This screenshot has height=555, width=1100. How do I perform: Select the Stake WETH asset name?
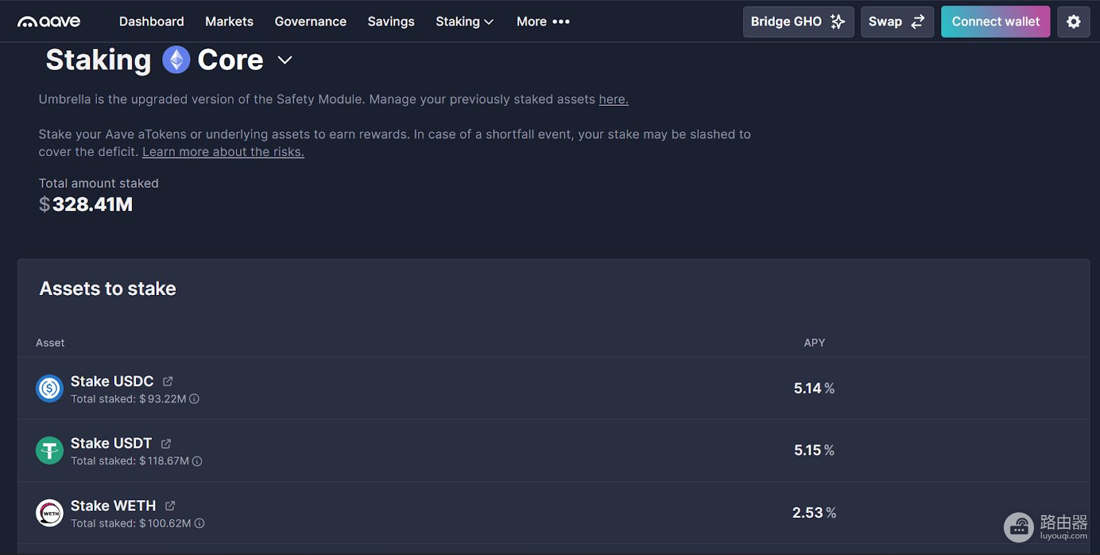(x=113, y=506)
